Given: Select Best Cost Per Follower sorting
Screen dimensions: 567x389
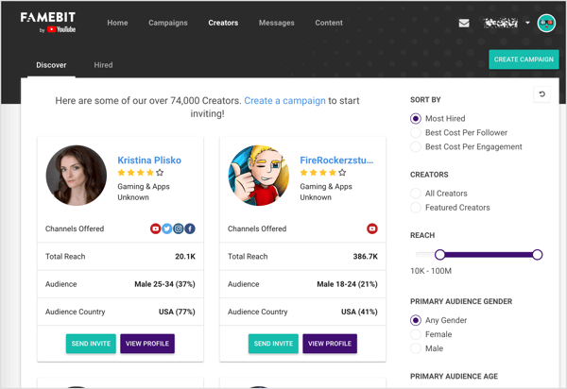Looking at the screenshot, I should tap(416, 132).
